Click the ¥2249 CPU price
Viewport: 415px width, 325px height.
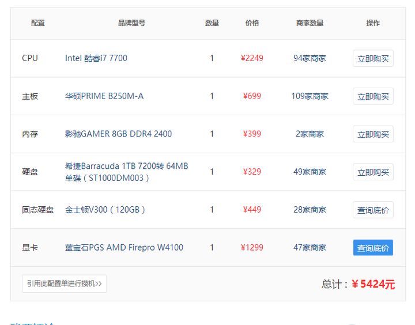coord(252,58)
